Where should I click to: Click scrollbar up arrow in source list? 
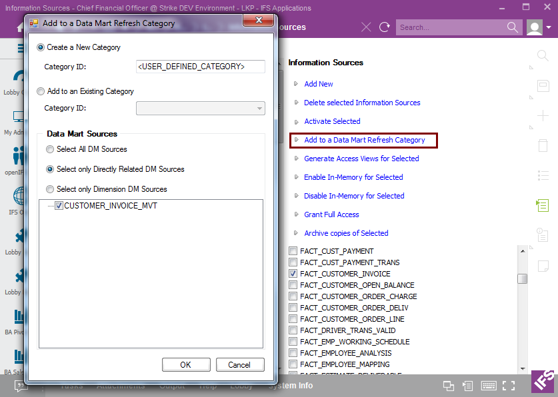523,251
